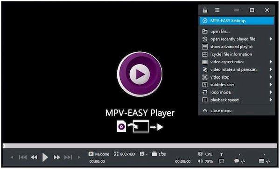Expand the video size submenu arrow
280x169 pixels.
coord(271,77)
